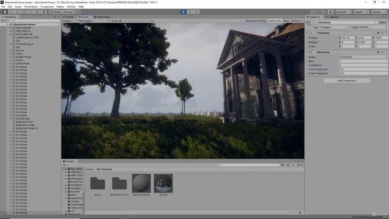Toggle the Wind Zone component enabled checkbox
The width and height of the screenshot is (389, 219).
tap(314, 52)
